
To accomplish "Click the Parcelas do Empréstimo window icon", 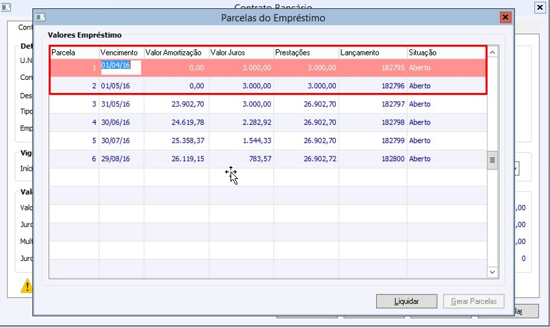I will tap(40, 17).
